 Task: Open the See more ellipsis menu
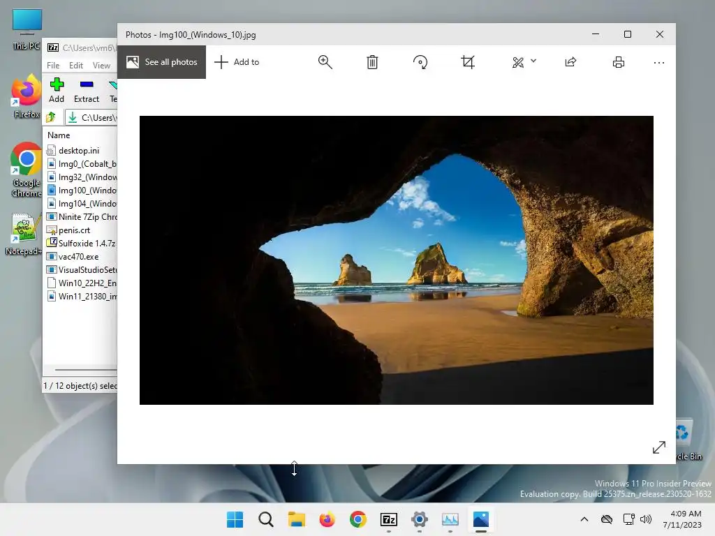point(659,62)
